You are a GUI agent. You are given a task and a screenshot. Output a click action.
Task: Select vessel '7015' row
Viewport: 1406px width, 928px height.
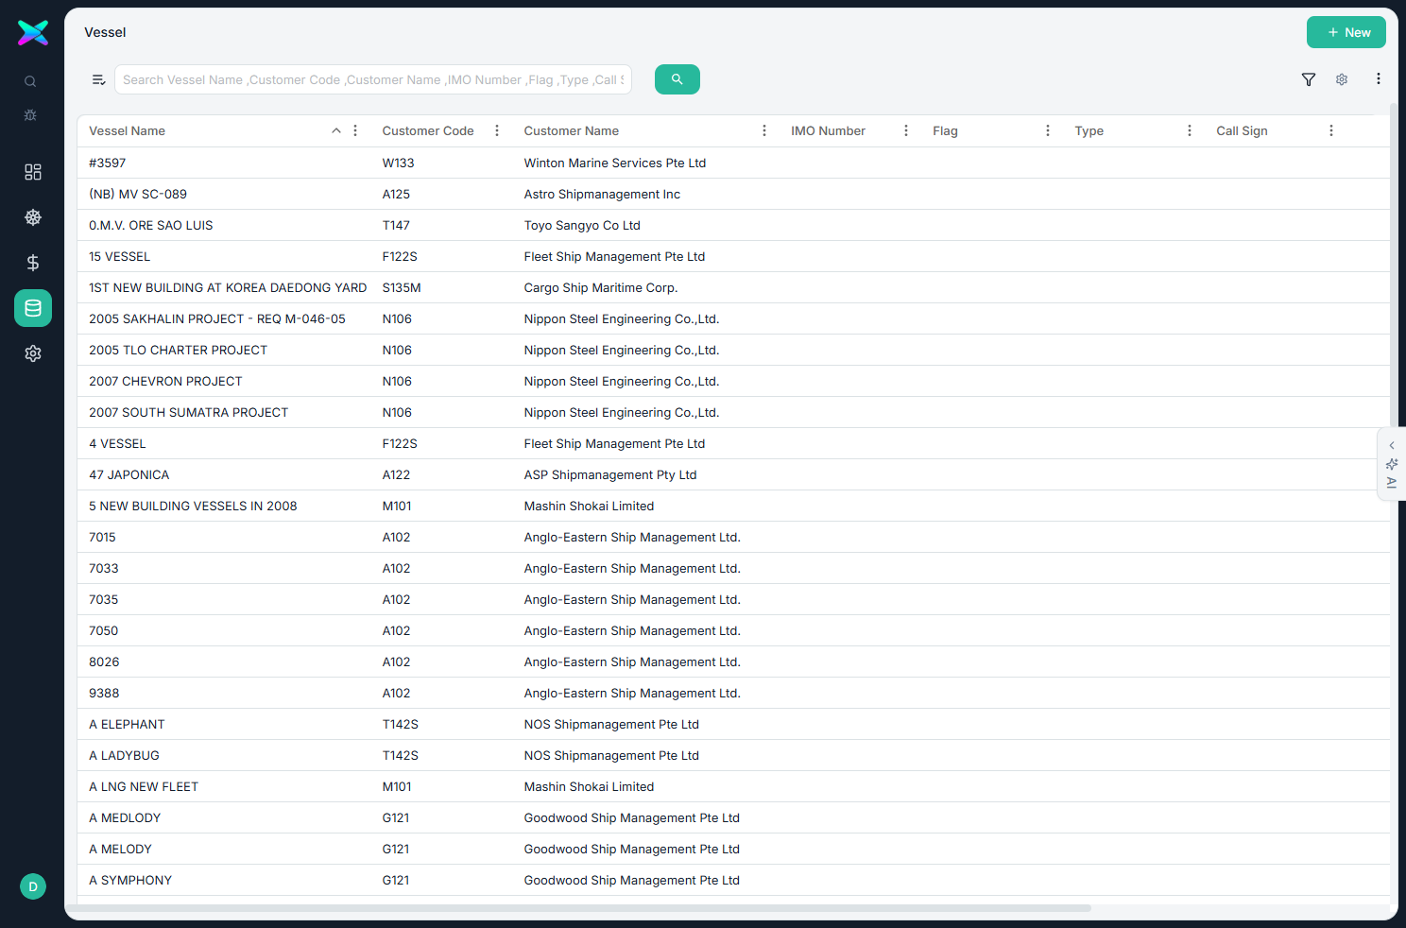(733, 537)
